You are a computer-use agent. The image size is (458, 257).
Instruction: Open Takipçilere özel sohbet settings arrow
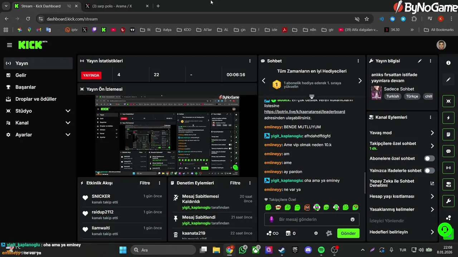click(432, 146)
